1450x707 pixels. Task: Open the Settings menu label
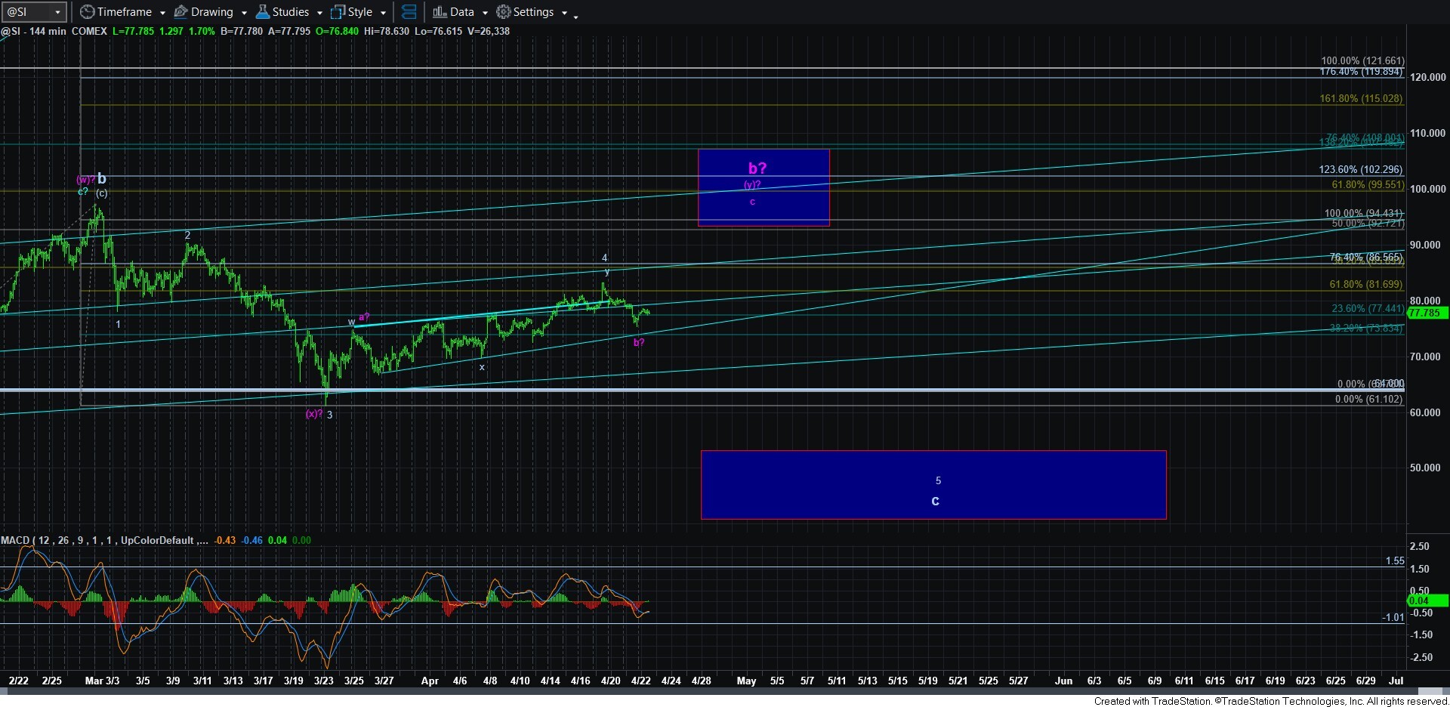point(533,12)
